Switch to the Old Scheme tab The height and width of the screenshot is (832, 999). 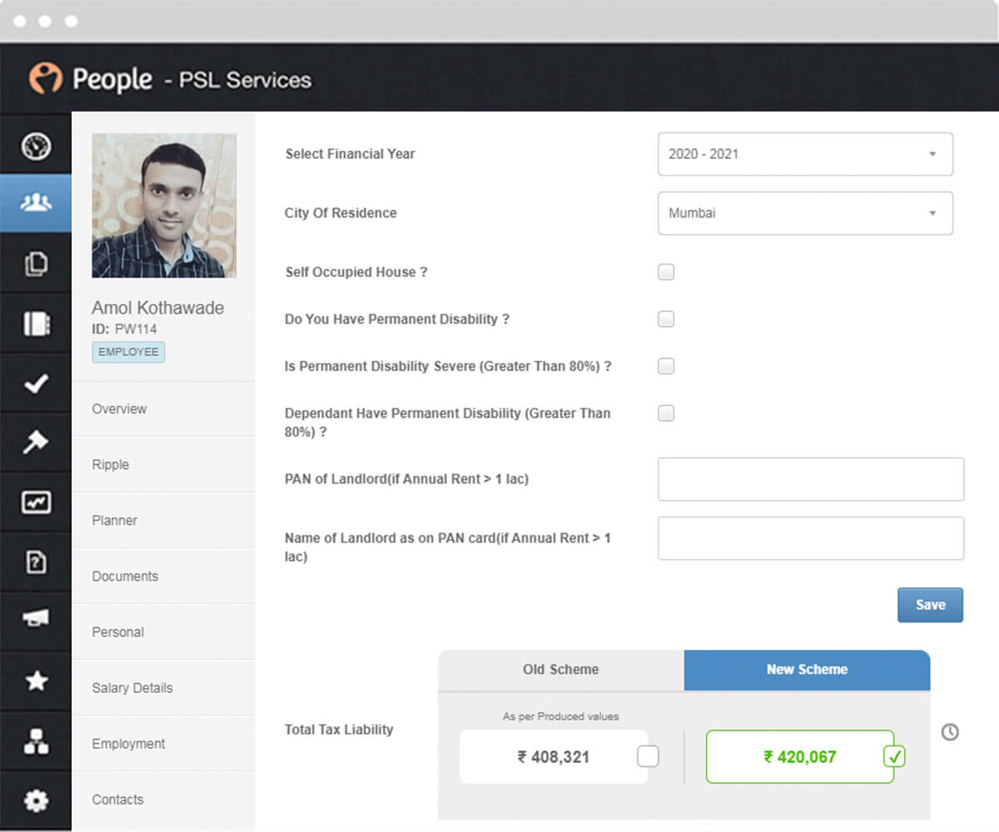[x=560, y=670]
